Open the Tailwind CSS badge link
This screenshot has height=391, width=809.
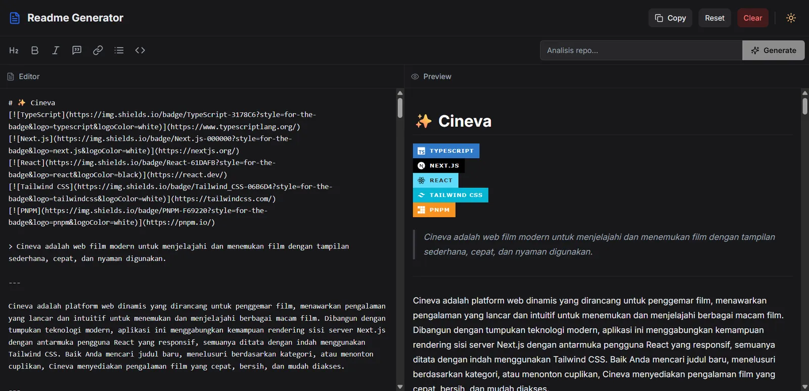click(x=451, y=195)
